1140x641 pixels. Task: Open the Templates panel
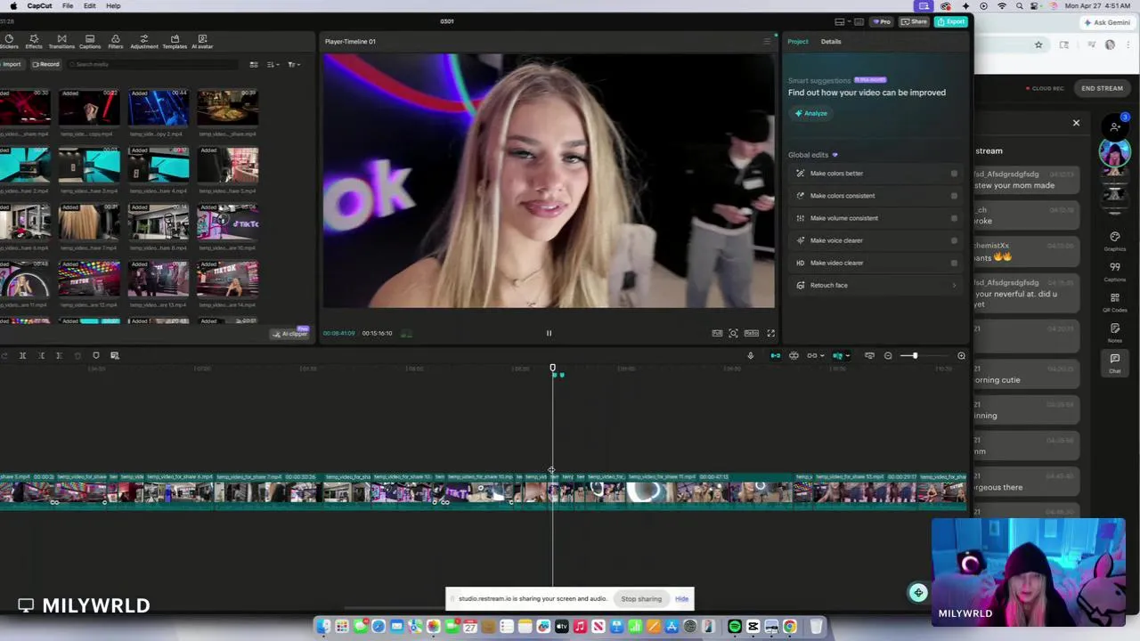click(x=175, y=42)
